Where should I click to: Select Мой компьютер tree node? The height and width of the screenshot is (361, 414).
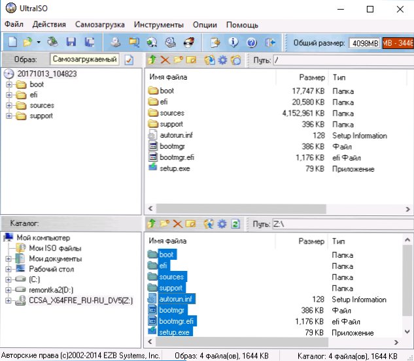[x=43, y=238]
